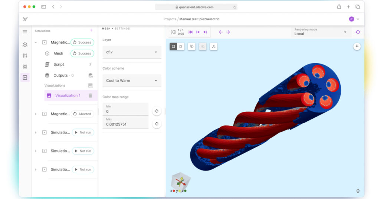Open a new browser tab

pos(348,7)
